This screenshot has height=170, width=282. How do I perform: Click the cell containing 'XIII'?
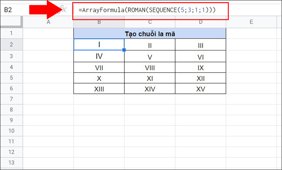(x=99, y=89)
